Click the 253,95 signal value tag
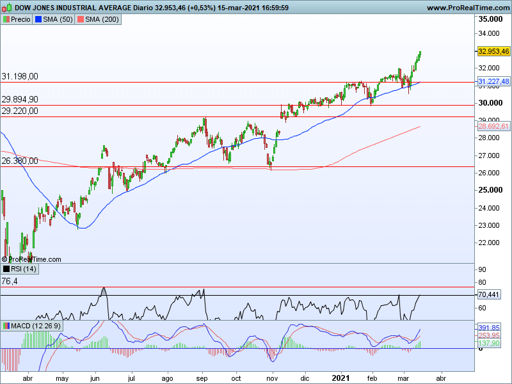The height and width of the screenshot is (384, 512). 489,335
